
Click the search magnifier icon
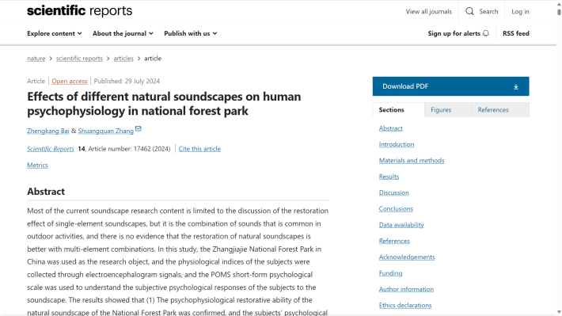469,11
